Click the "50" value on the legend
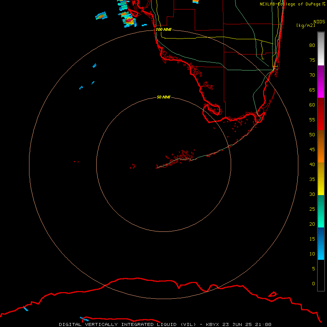327x327 pixels. [x=312, y=134]
